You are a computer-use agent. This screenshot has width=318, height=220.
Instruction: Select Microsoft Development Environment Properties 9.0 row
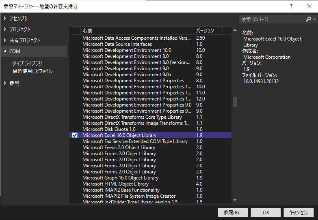pos(150,105)
